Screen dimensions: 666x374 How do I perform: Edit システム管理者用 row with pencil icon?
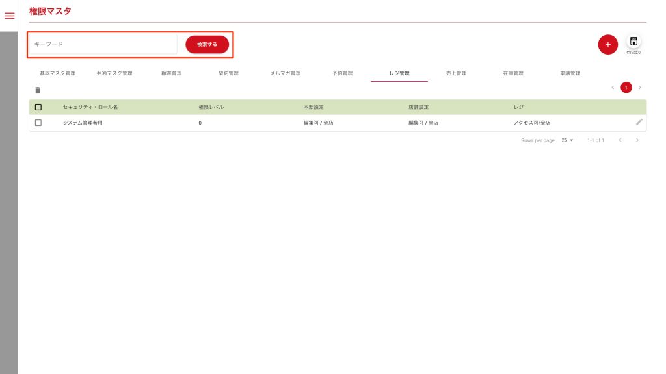coord(639,122)
